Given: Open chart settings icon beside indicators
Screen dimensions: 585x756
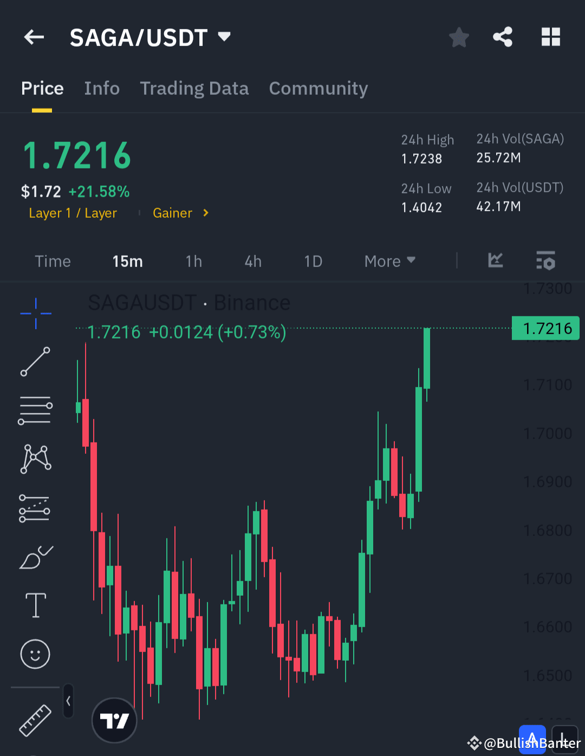Looking at the screenshot, I should point(545,261).
